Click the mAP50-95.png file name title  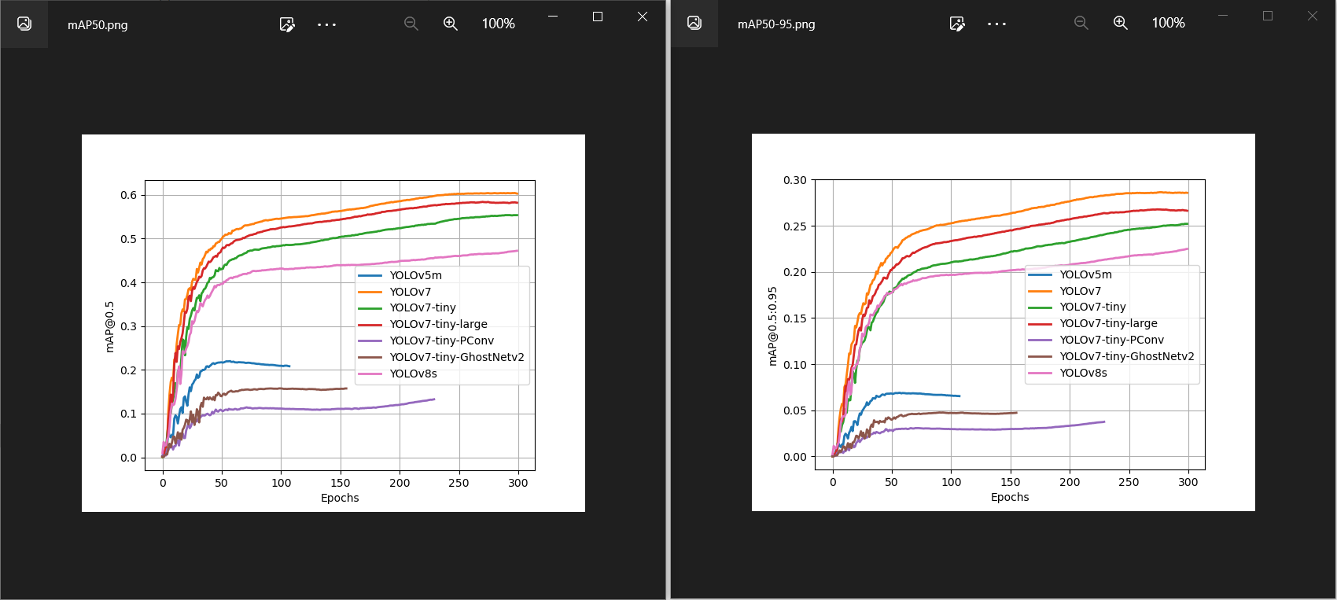tap(776, 24)
